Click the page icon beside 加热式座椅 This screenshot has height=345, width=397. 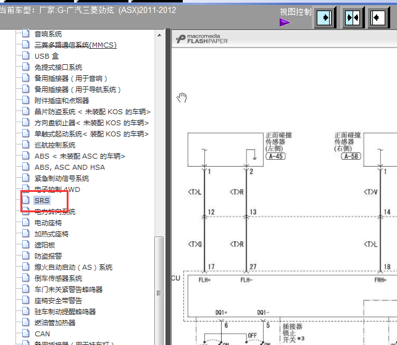pyautogui.click(x=25, y=234)
